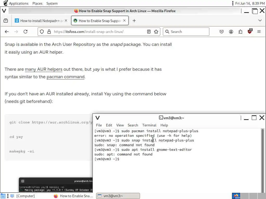Open the terminal File menu
The image size is (266, 199).
click(x=99, y=125)
